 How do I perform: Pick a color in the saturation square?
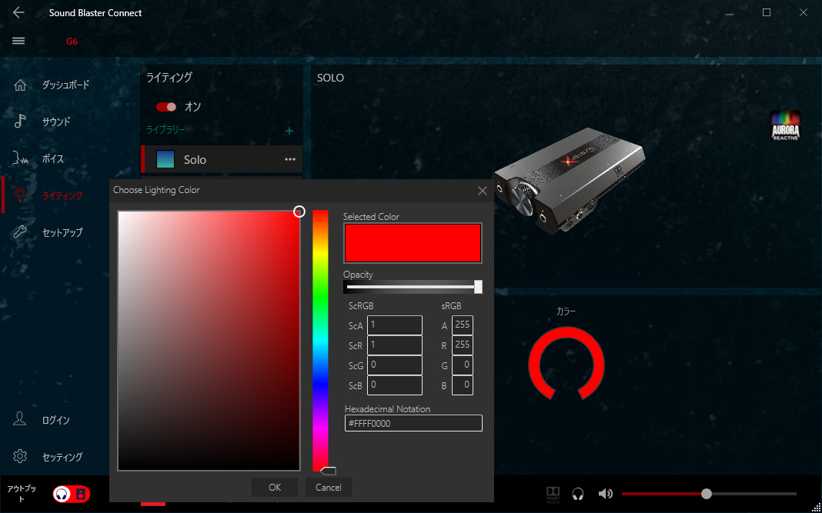209,341
